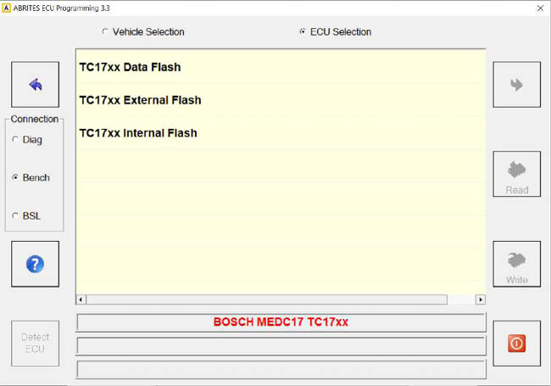Open help with the question mark icon
Screen dimensions: 551x386
35,264
